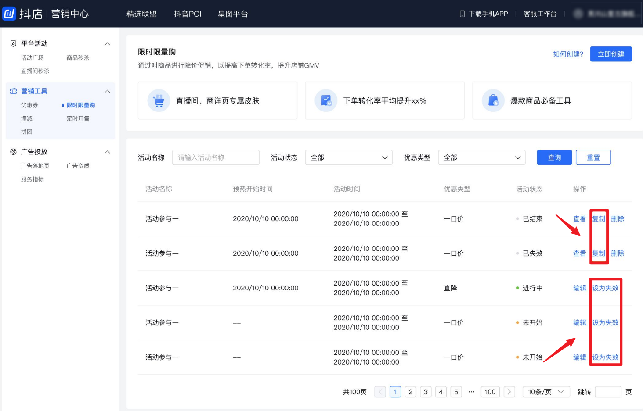Select 满减 in the sidebar
This screenshot has width=643, height=411.
click(x=27, y=118)
